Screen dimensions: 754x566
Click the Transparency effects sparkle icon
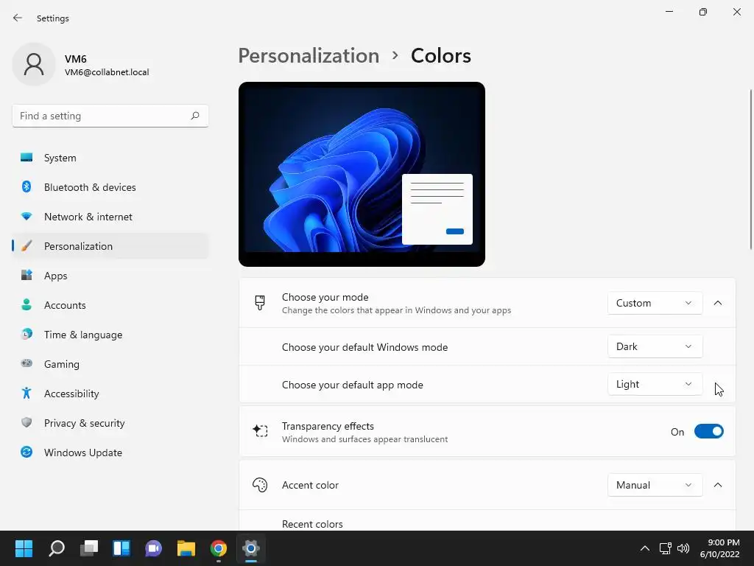point(260,430)
